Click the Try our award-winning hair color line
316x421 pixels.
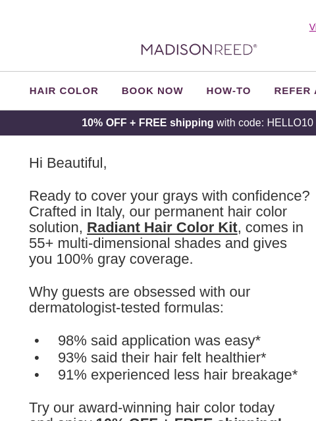152,408
